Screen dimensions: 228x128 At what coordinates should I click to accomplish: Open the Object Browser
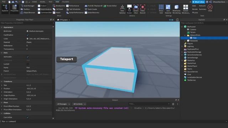pyautogui.click(x=28, y=13)
